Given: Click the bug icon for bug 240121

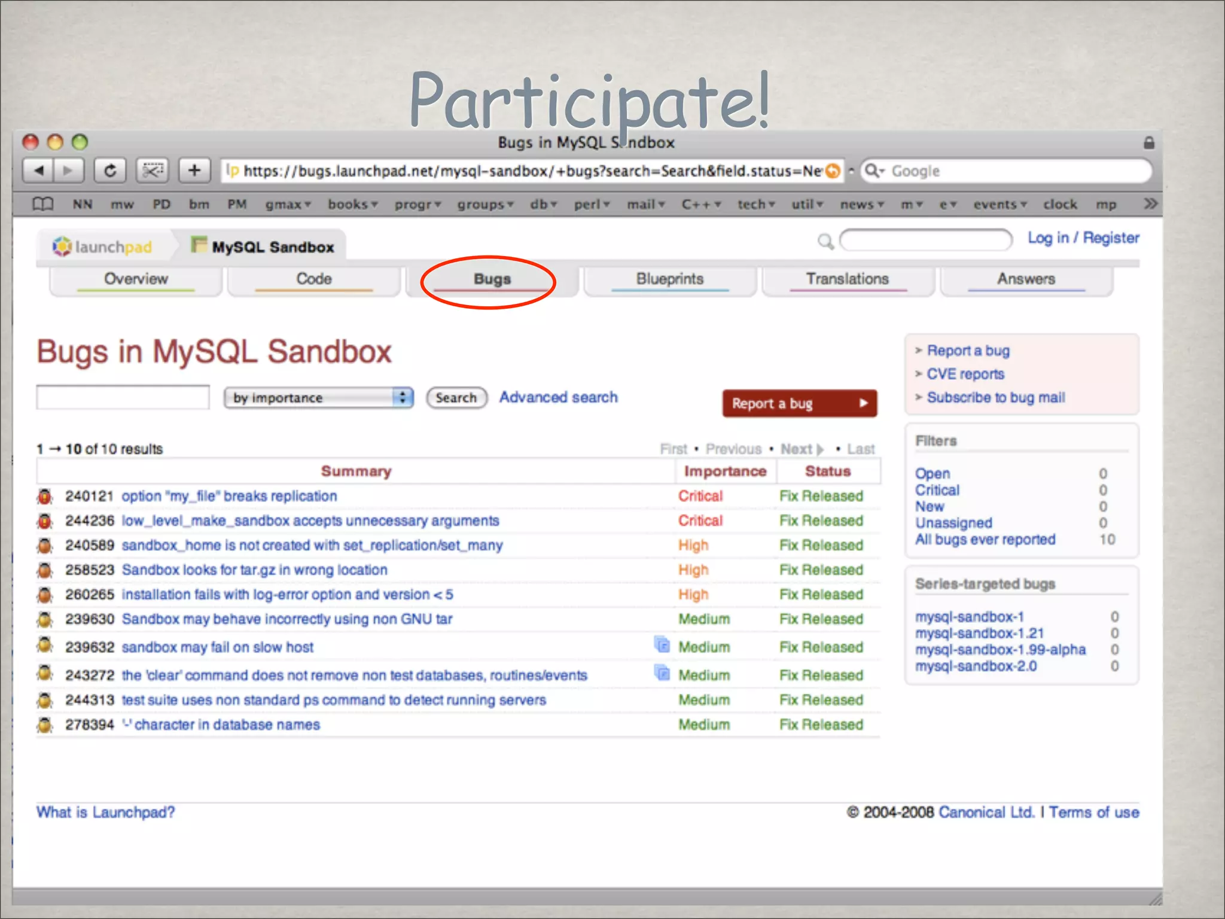Looking at the screenshot, I should coord(45,497).
